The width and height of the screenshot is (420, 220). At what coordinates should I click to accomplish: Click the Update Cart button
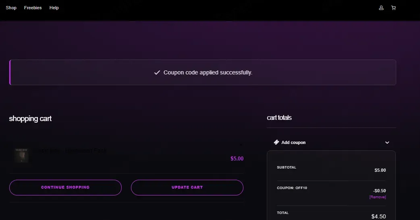click(187, 187)
